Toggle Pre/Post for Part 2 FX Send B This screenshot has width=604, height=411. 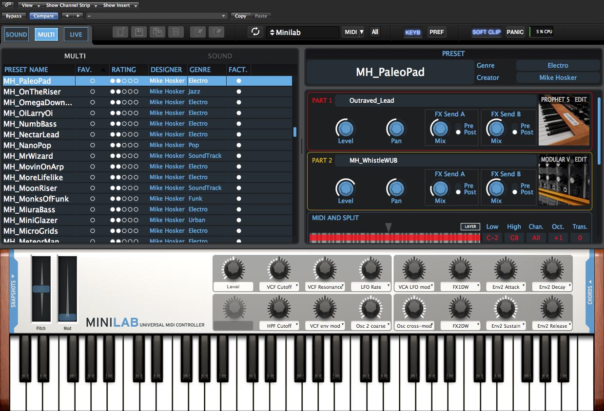coord(514,189)
